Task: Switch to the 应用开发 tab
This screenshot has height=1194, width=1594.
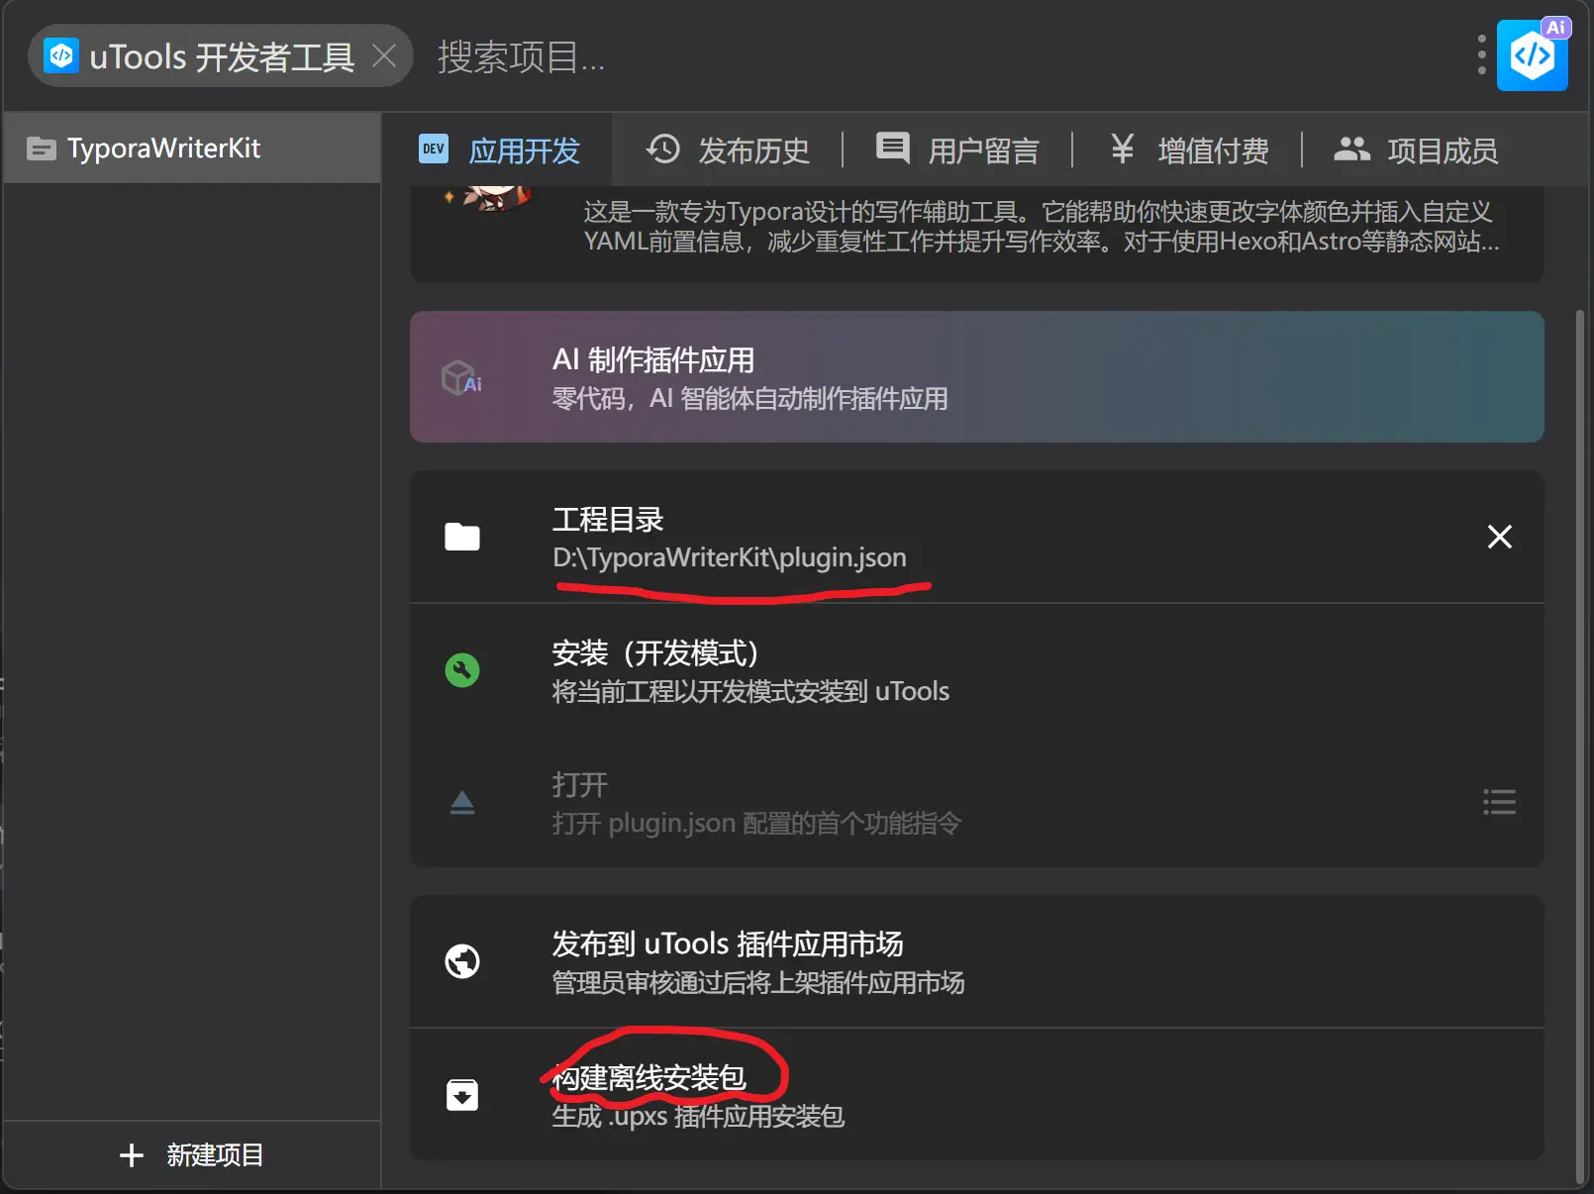Action: tap(498, 150)
